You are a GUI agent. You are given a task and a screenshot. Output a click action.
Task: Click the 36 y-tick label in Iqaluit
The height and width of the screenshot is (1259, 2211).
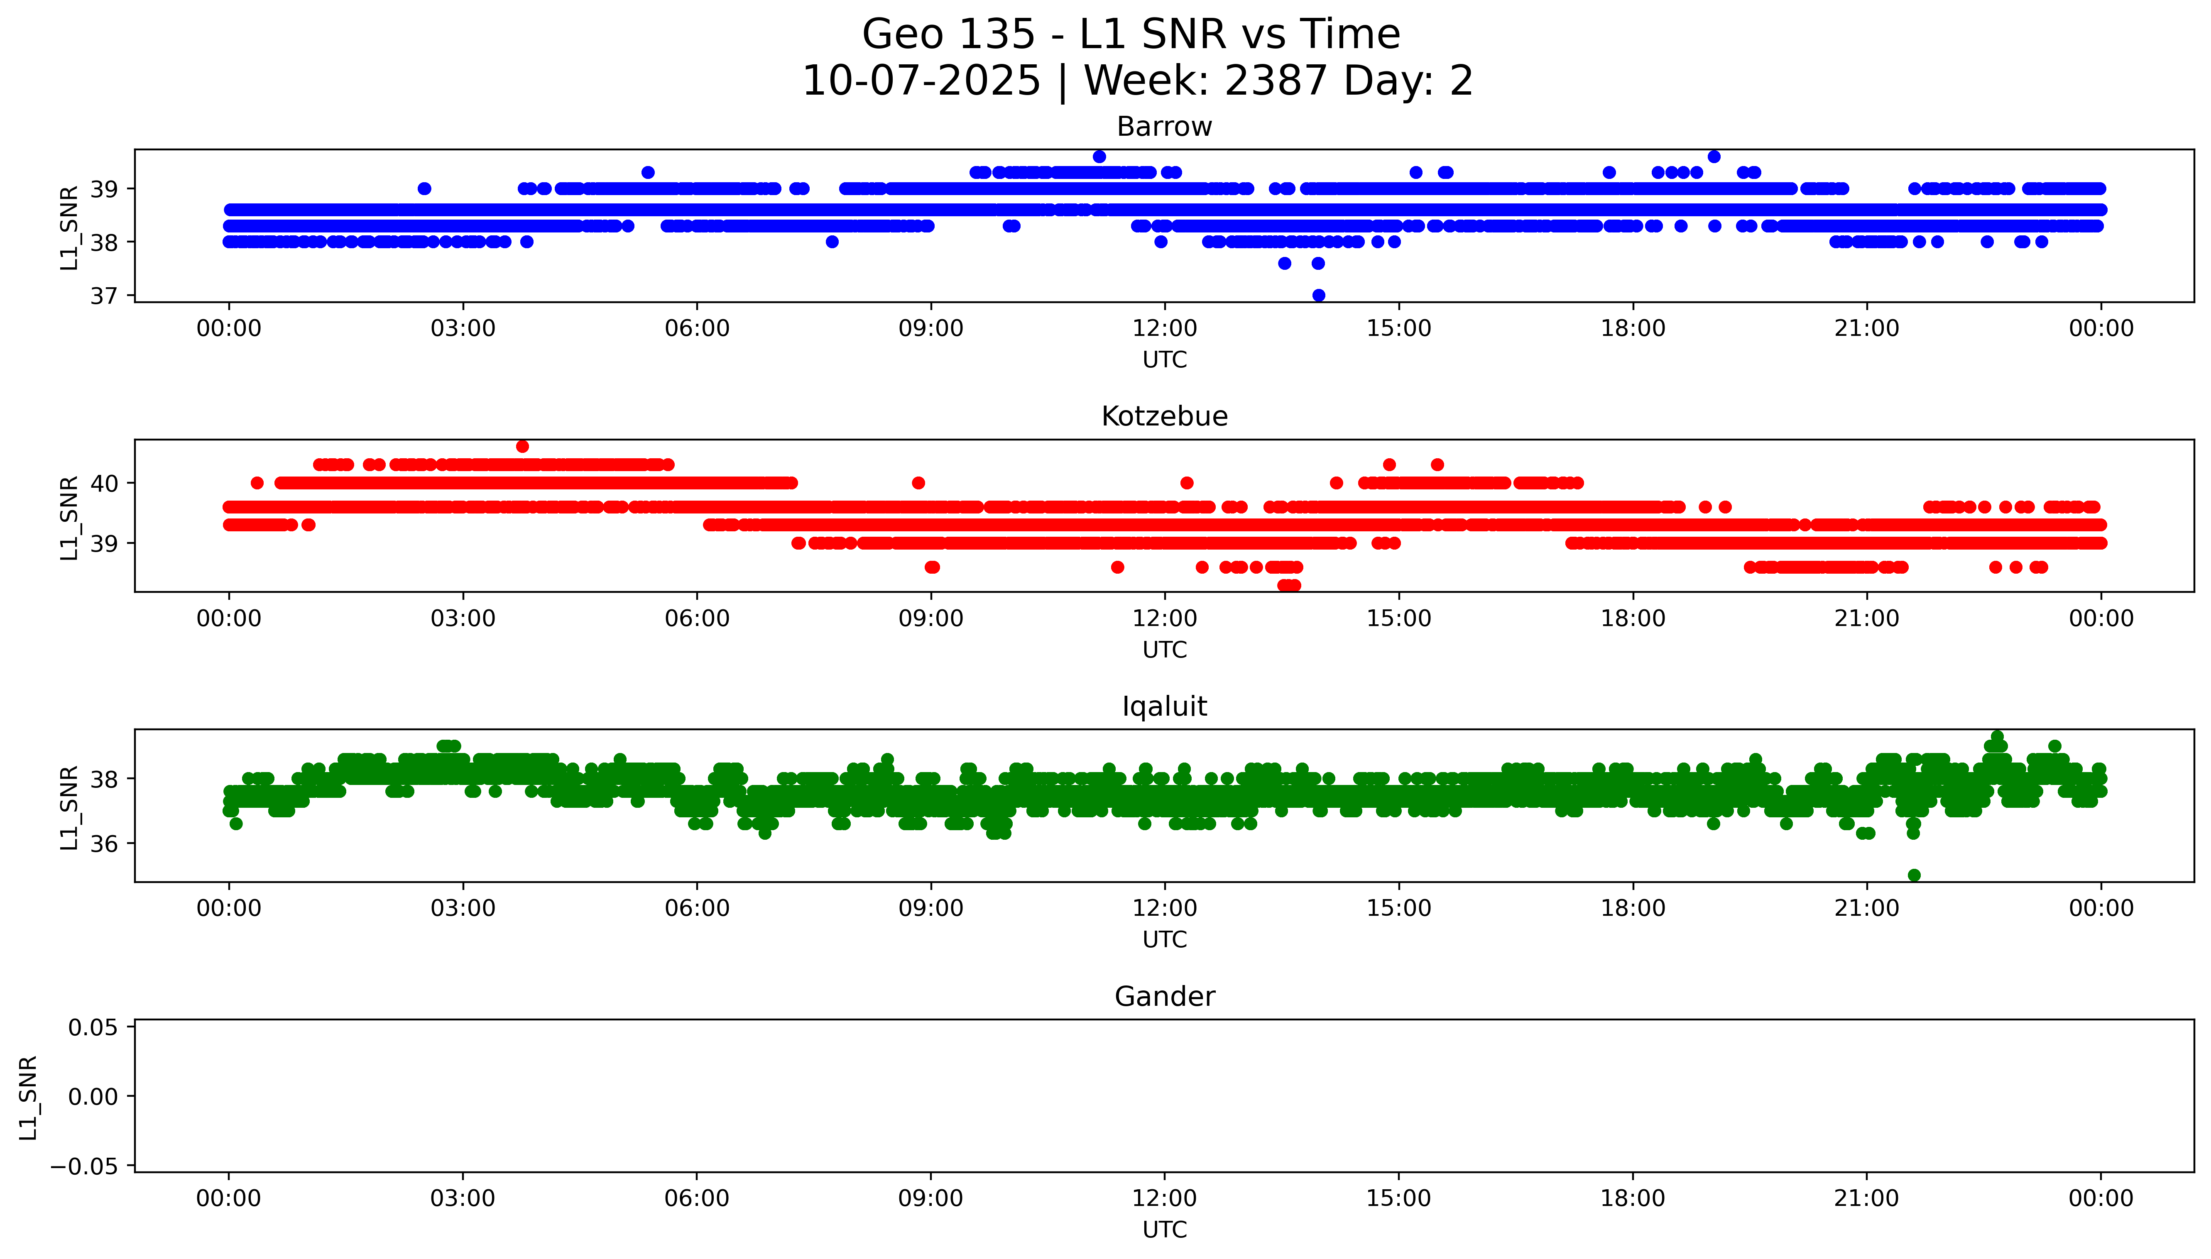[x=104, y=844]
